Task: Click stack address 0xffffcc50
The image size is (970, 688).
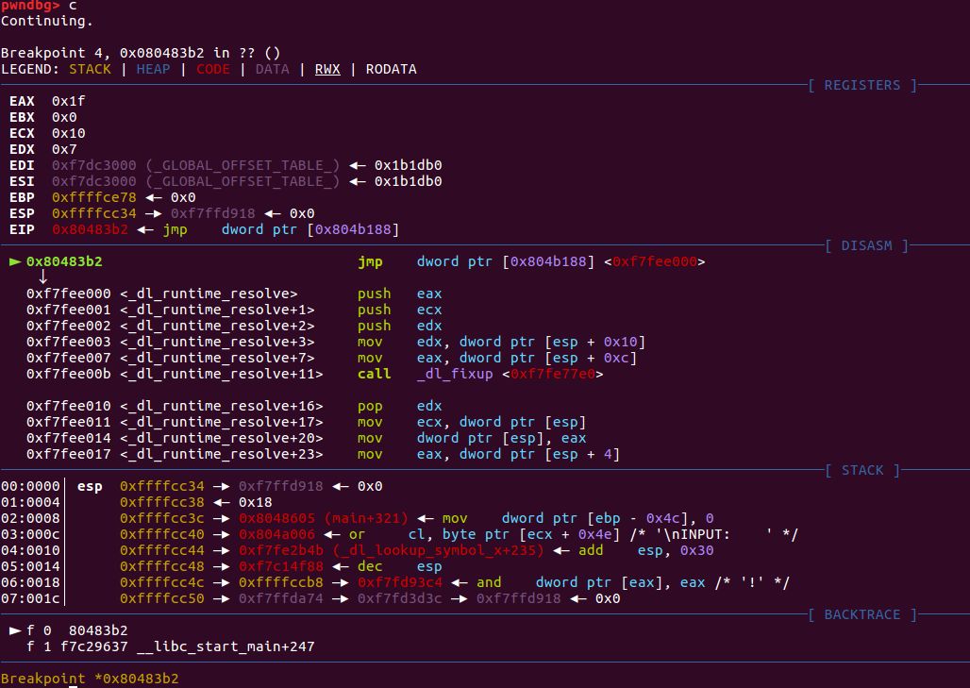Action: [x=161, y=599]
